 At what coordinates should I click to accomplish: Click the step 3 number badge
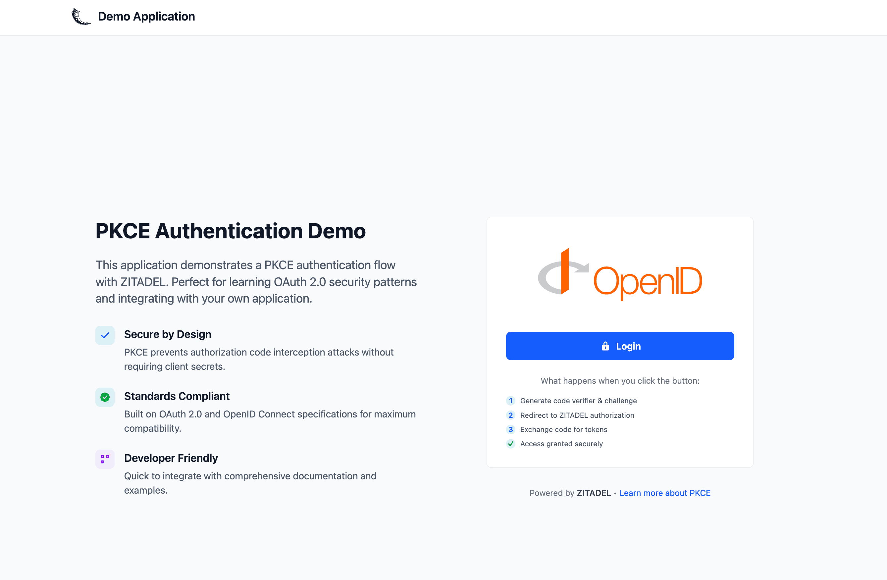[x=511, y=429]
